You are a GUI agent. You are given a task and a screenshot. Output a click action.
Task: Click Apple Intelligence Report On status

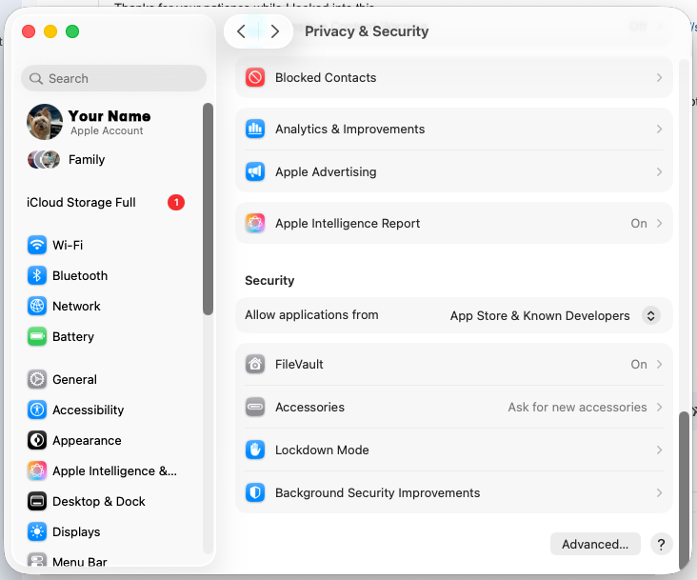639,223
